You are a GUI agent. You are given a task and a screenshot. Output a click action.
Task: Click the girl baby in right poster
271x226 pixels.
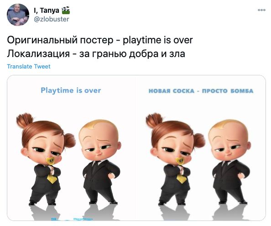pos(176,159)
